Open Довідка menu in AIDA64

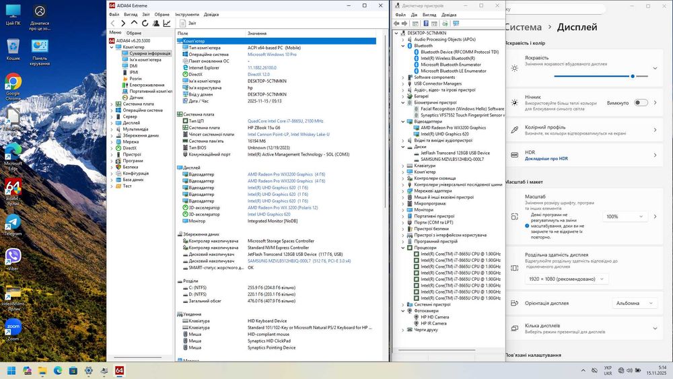211,14
